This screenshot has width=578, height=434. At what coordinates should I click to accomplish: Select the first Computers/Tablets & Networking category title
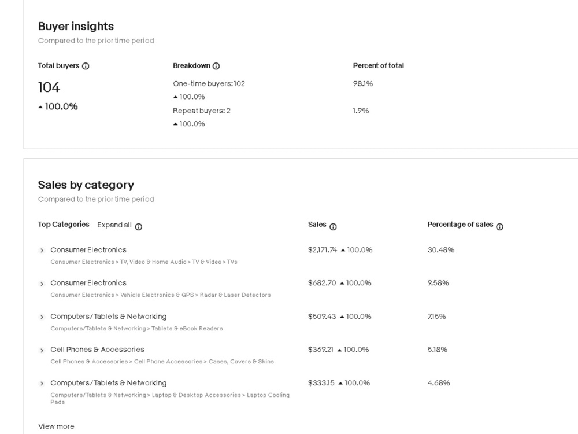[109, 317]
